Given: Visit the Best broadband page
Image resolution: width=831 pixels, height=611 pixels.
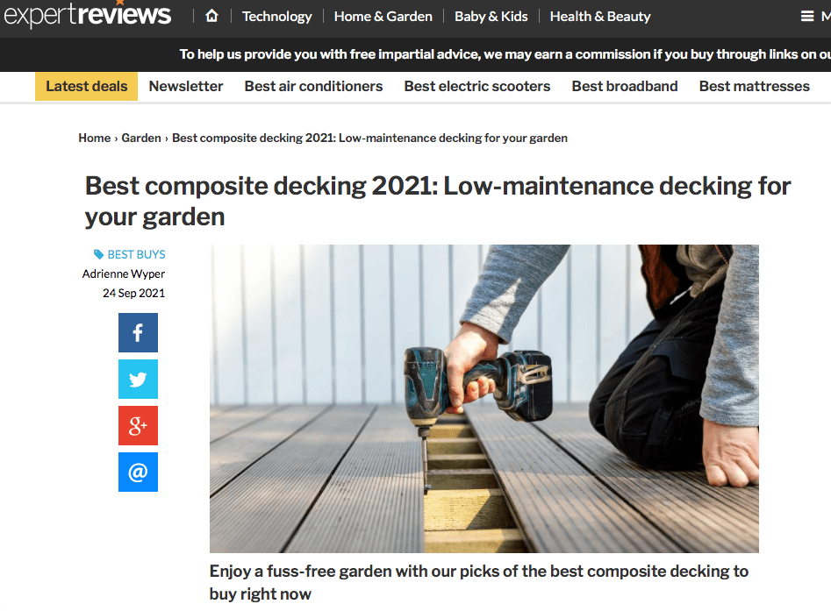Looking at the screenshot, I should tap(624, 86).
